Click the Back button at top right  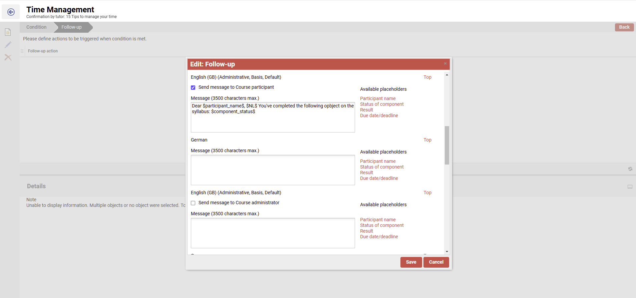pyautogui.click(x=624, y=27)
